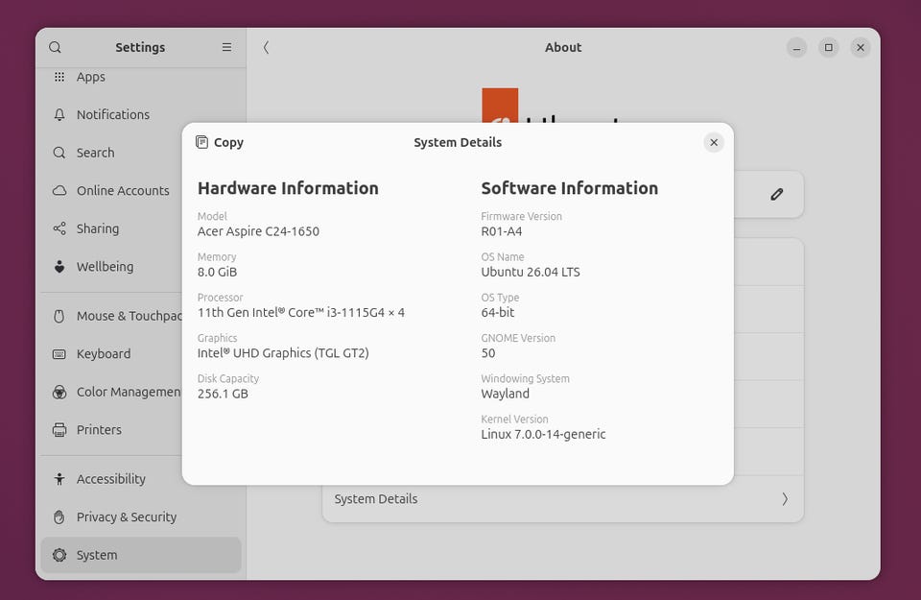Click the Hardware Information heading

tap(288, 188)
